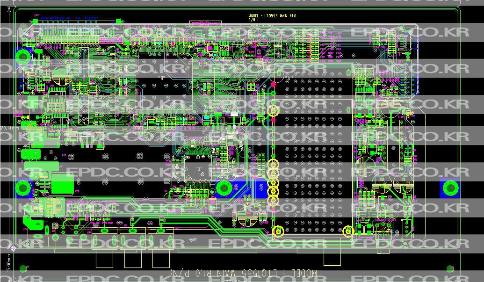This screenshot has height=282, width=484.
Task: Click the yellow-ringed pad at grid's bottom-right corner
Action: (348, 231)
